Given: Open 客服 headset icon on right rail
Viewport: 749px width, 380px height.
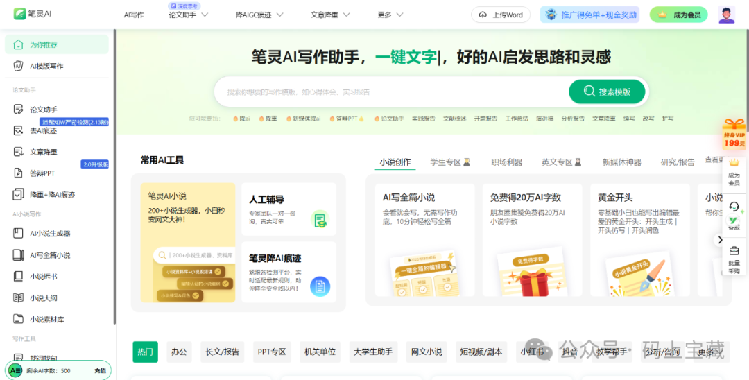Looking at the screenshot, I should [734, 207].
